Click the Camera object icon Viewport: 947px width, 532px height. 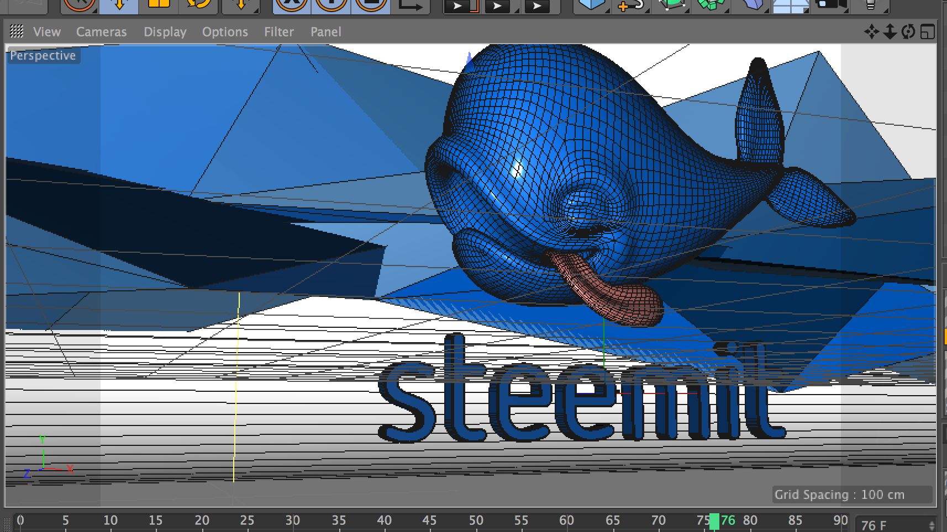pyautogui.click(x=830, y=4)
